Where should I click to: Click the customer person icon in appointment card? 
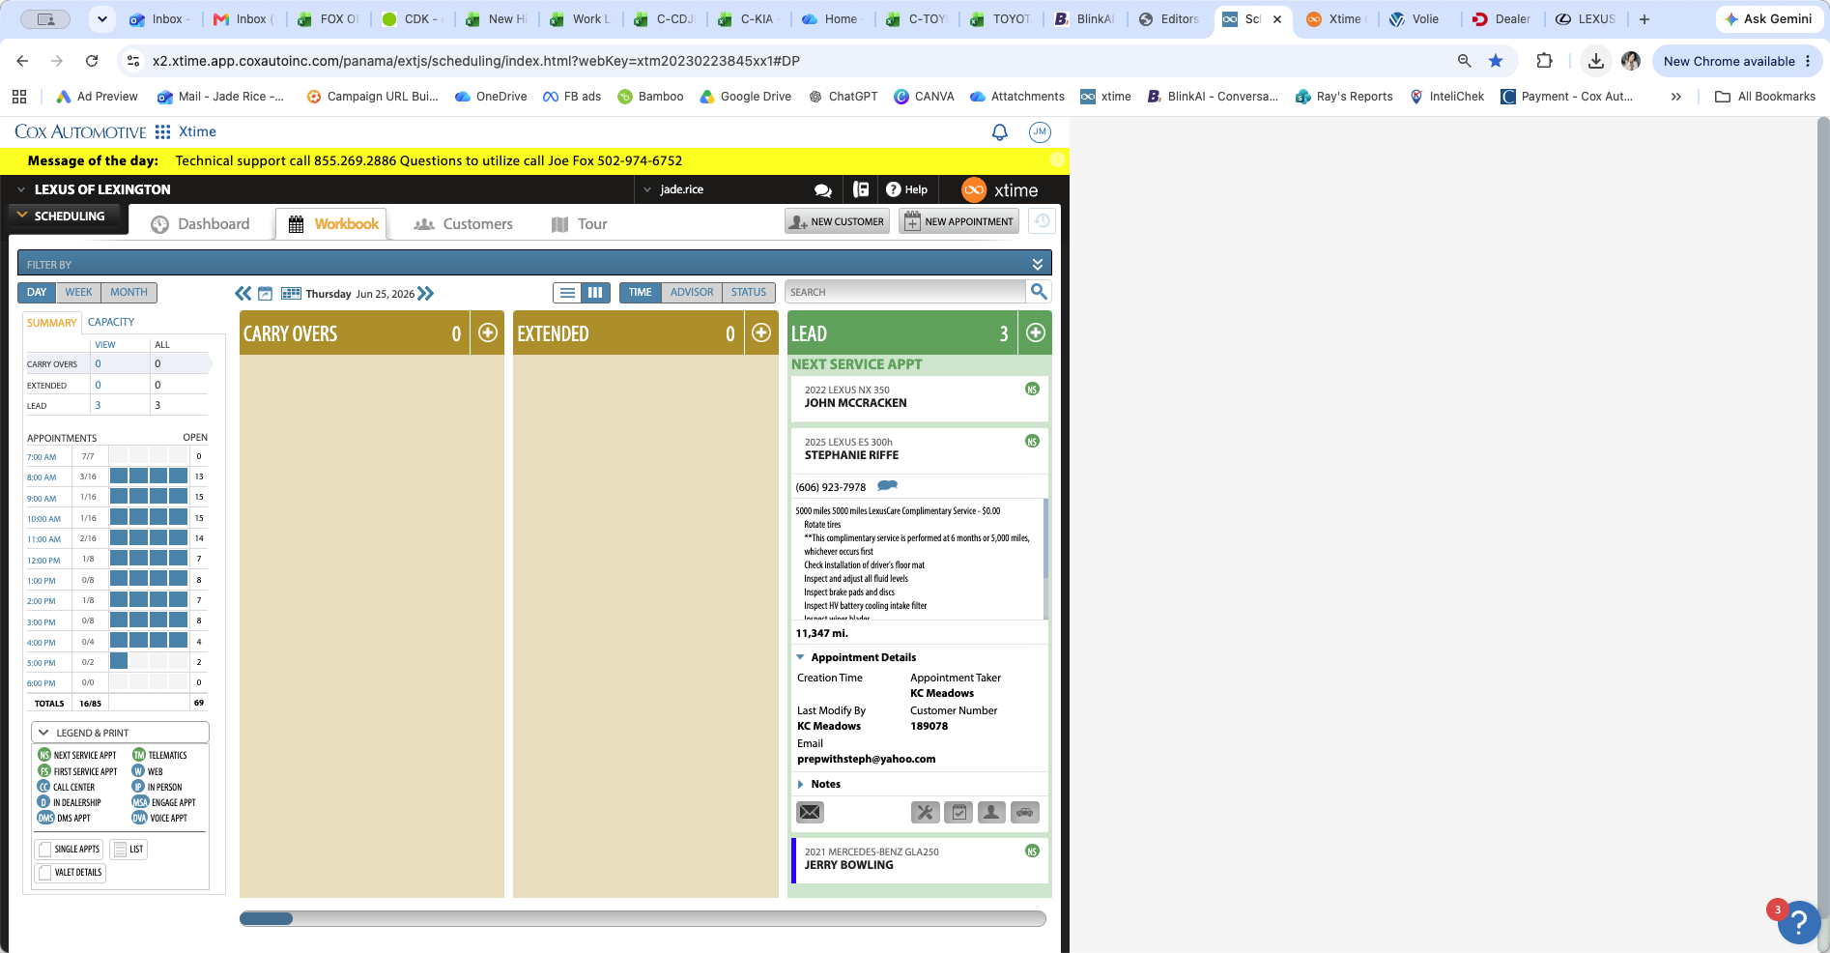tap(991, 812)
